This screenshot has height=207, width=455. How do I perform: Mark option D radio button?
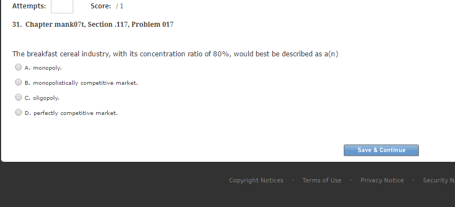point(18,112)
